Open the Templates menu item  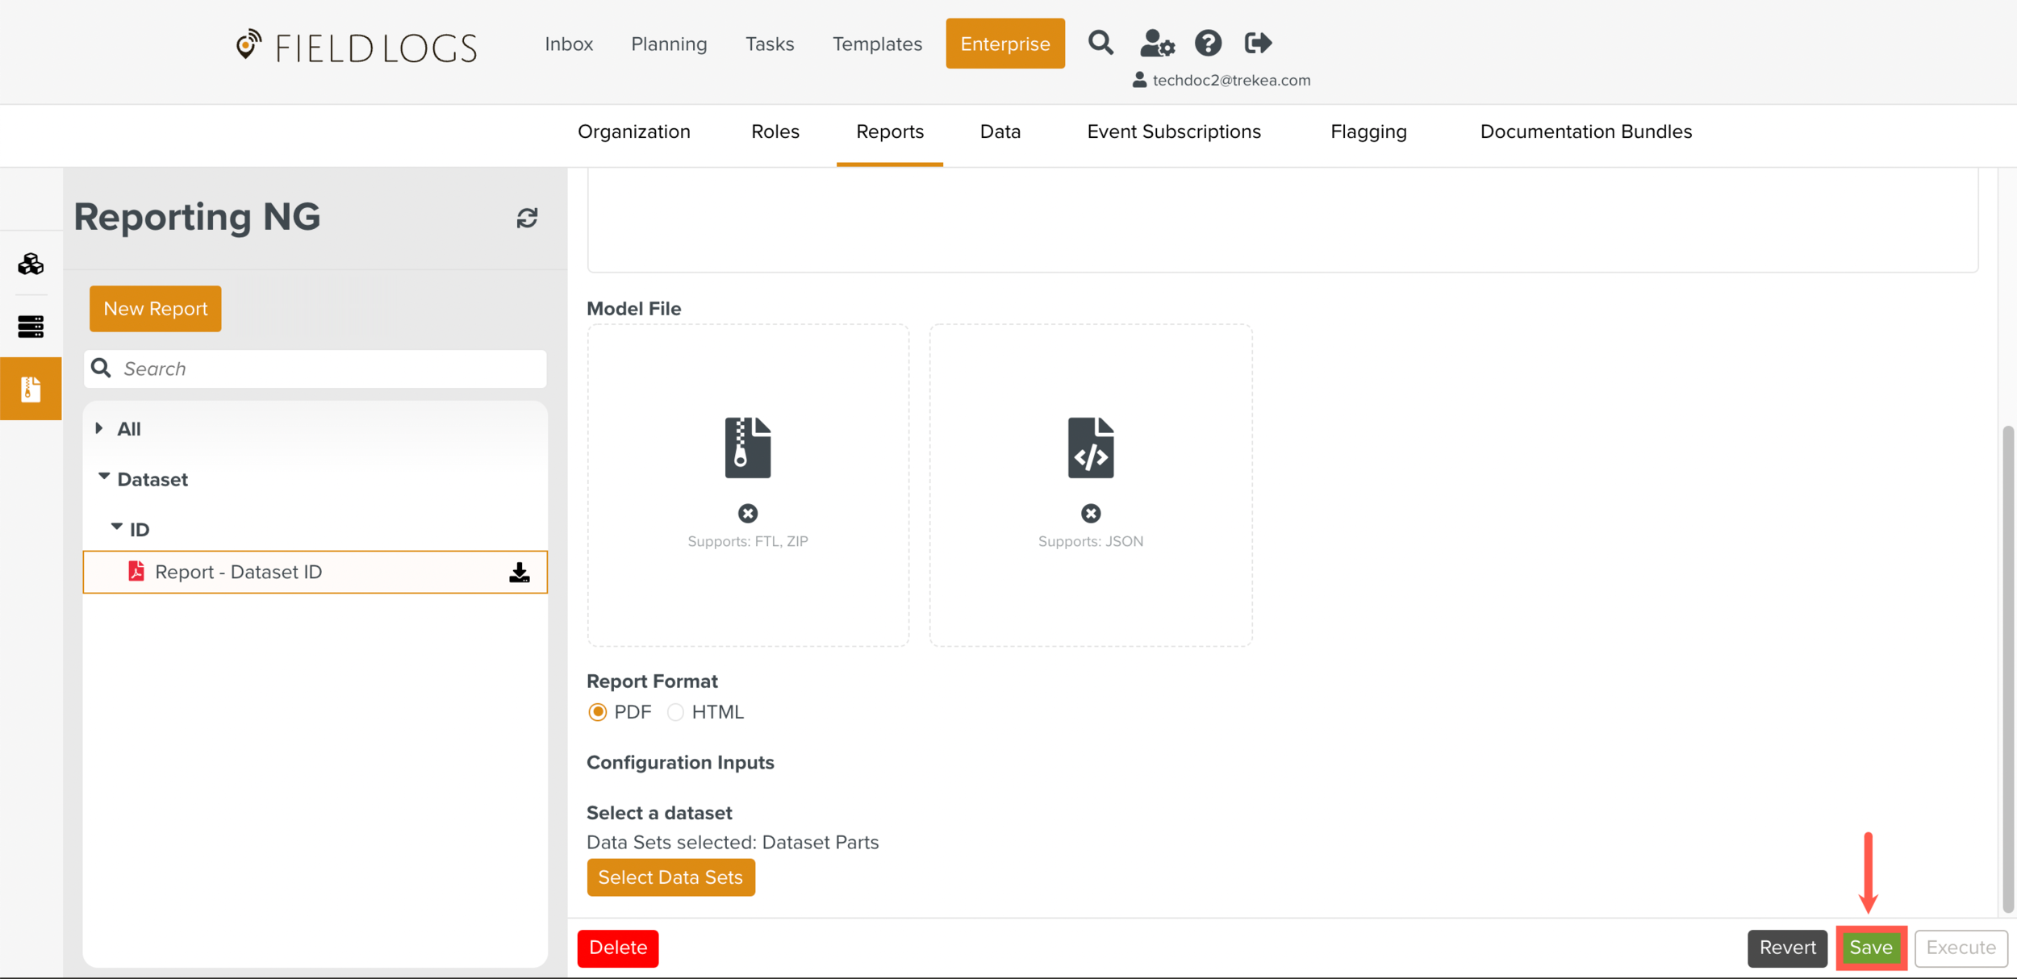[877, 44]
